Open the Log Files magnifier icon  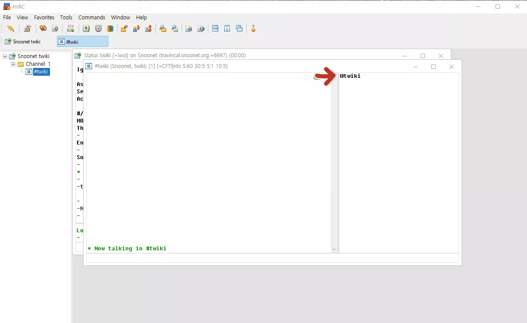point(175,29)
